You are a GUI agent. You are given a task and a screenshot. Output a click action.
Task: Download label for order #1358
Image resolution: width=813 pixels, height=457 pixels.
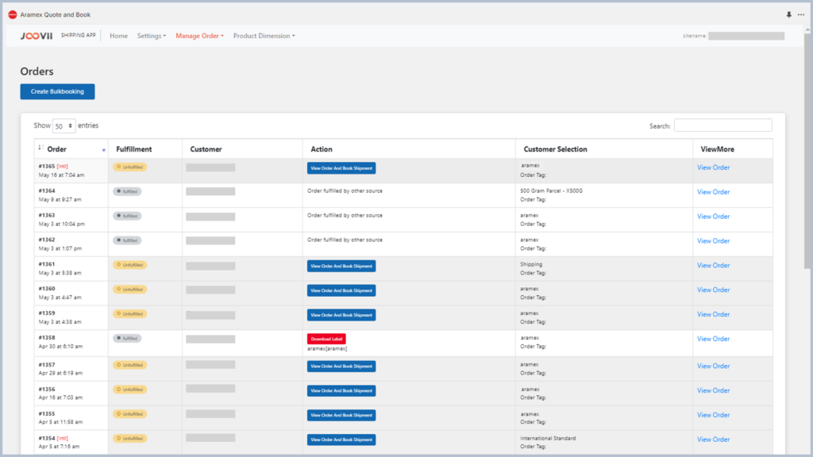(326, 339)
